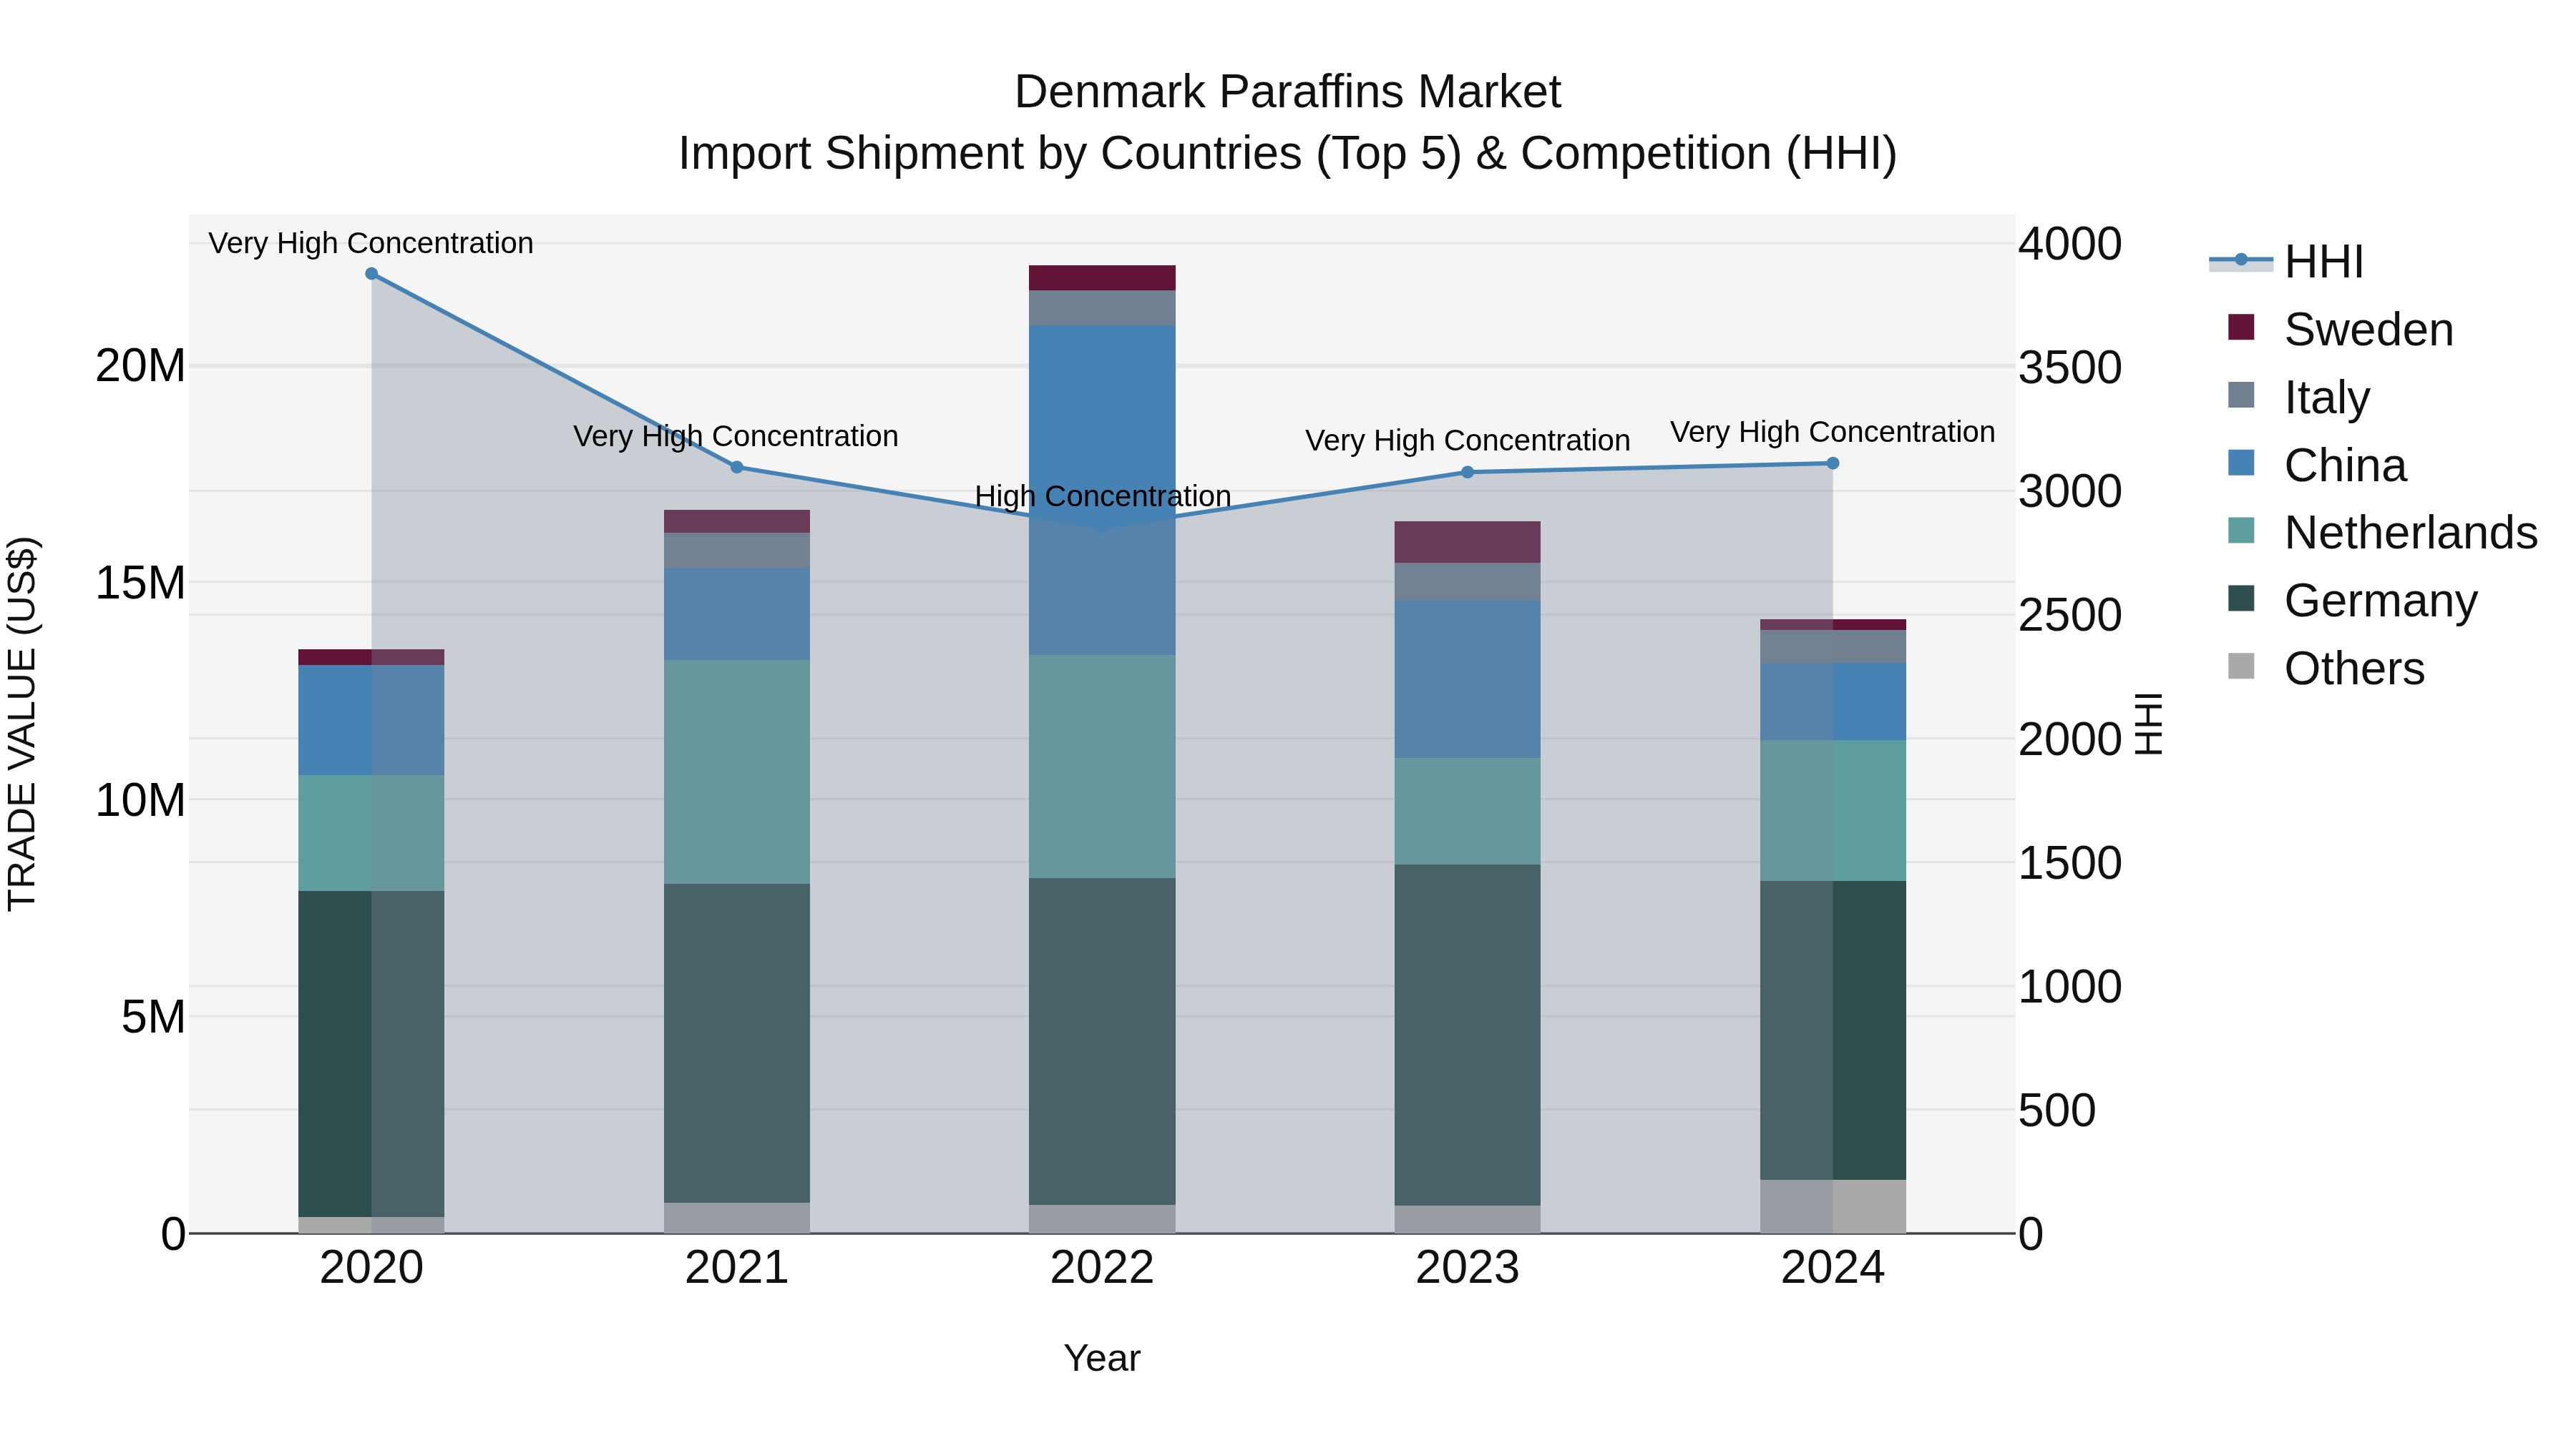Click the 'High Concentration' label above 2022

pyautogui.click(x=1102, y=496)
